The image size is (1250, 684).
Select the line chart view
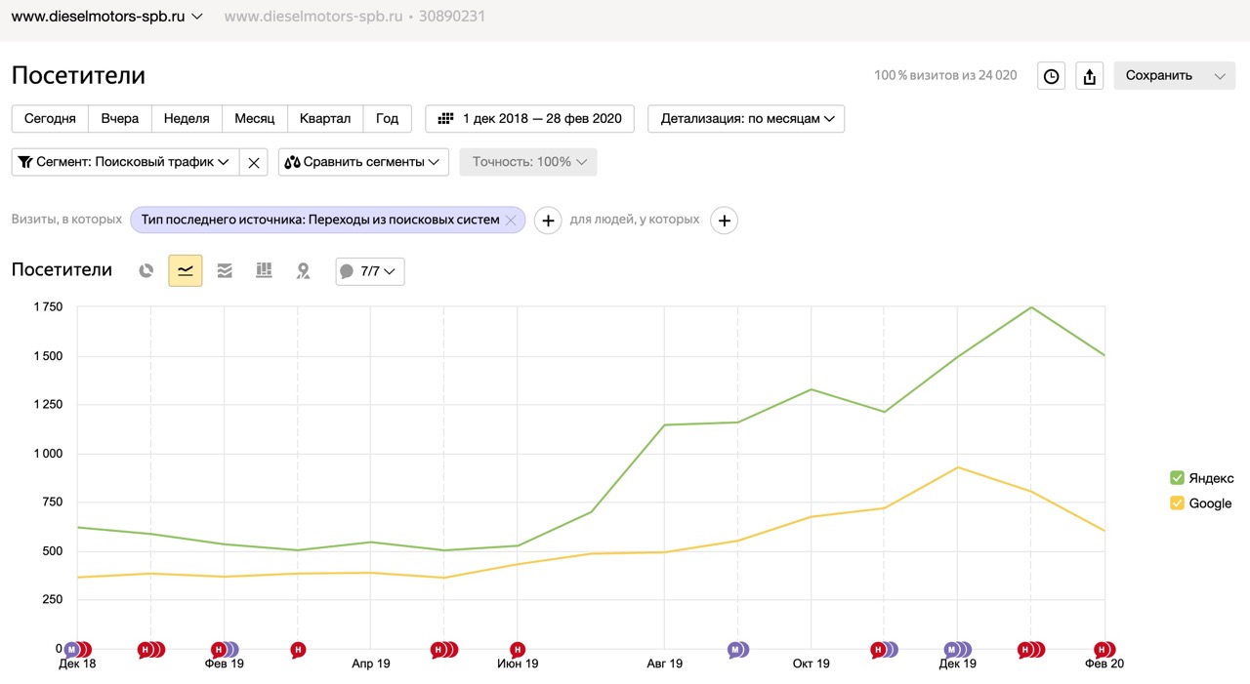(186, 271)
